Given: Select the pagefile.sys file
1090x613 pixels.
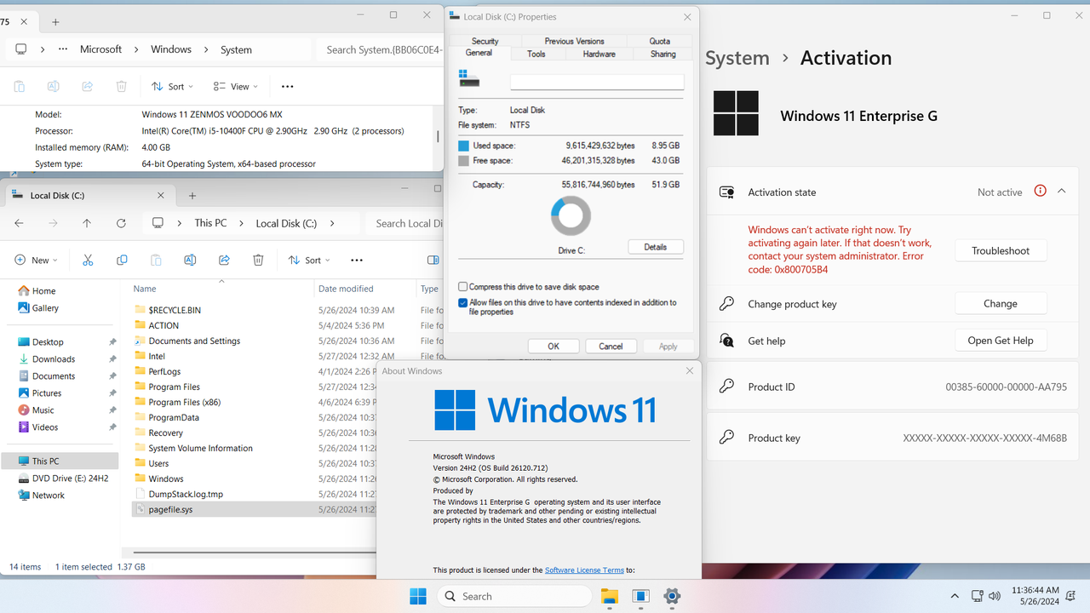Looking at the screenshot, I should (170, 509).
